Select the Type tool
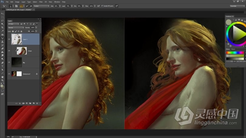This screenshot has height=138, width=246. coord(2,66)
